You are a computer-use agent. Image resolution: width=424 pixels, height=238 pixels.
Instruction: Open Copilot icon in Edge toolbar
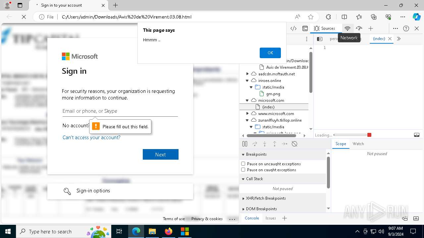click(416, 17)
